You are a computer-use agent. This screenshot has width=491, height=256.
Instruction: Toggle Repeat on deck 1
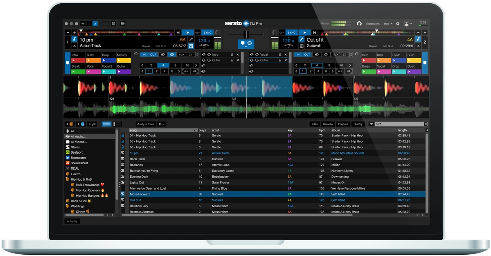pyautogui.click(x=146, y=46)
